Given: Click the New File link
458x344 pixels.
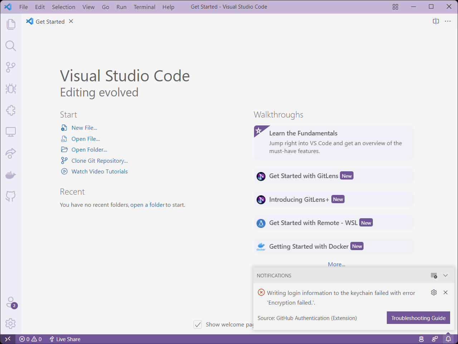Looking at the screenshot, I should coord(84,128).
